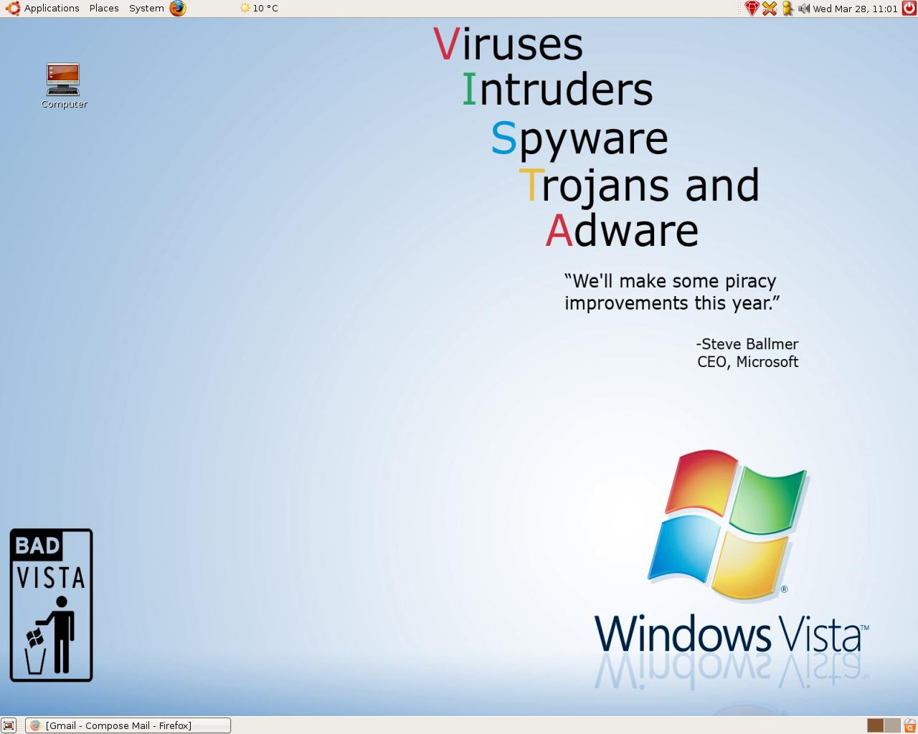The height and width of the screenshot is (734, 918).
Task: Click the orange X tray icon
Action: tap(770, 9)
